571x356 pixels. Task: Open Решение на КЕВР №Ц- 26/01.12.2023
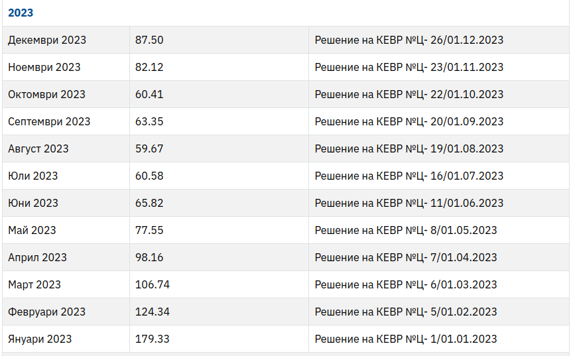coord(409,40)
